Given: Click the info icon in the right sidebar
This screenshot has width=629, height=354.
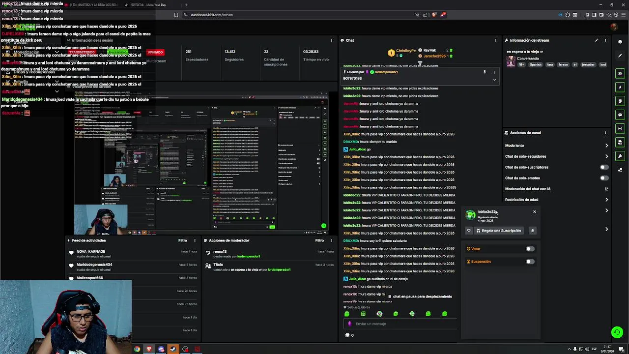Looking at the screenshot, I should (620, 42).
